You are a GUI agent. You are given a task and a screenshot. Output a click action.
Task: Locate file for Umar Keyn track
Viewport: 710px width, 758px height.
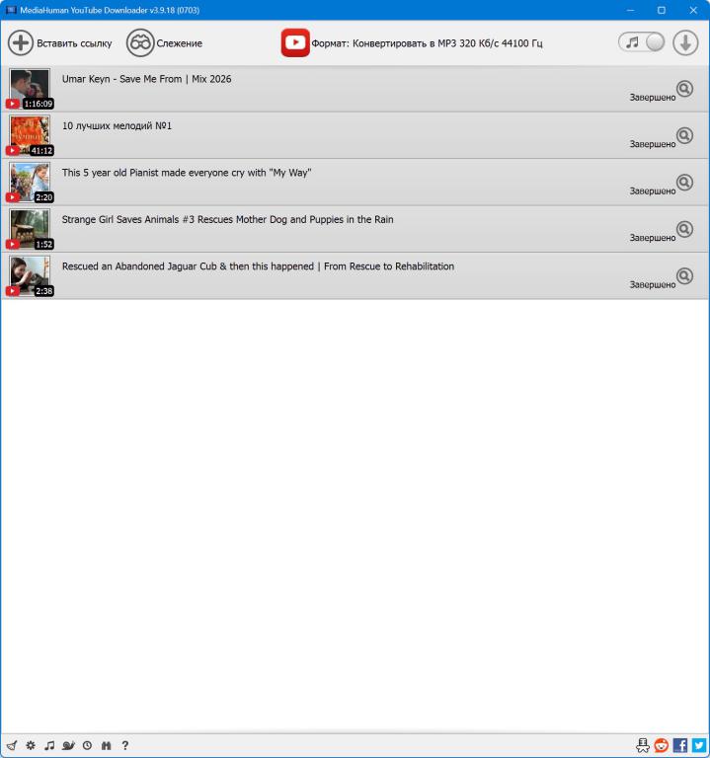pos(684,89)
